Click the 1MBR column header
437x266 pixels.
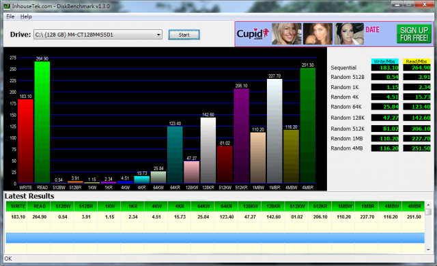[x=367, y=206]
